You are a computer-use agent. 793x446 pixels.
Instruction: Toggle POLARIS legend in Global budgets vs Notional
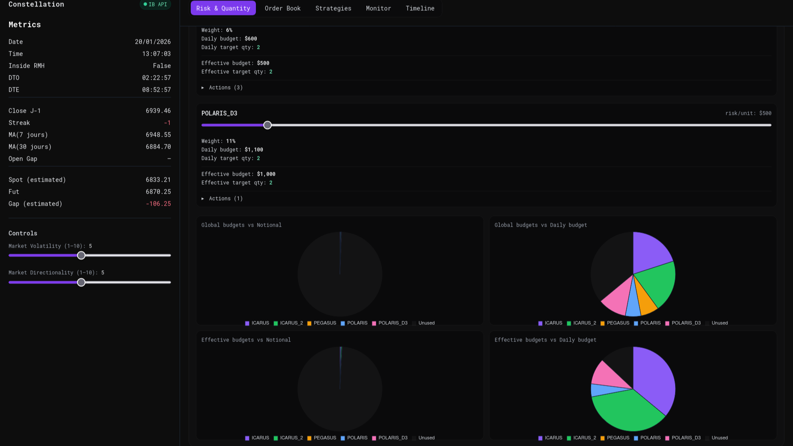pos(354,323)
